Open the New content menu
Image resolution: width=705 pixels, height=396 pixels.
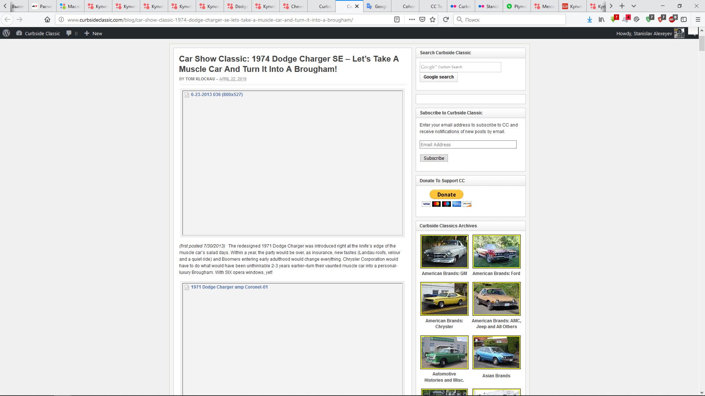93,33
